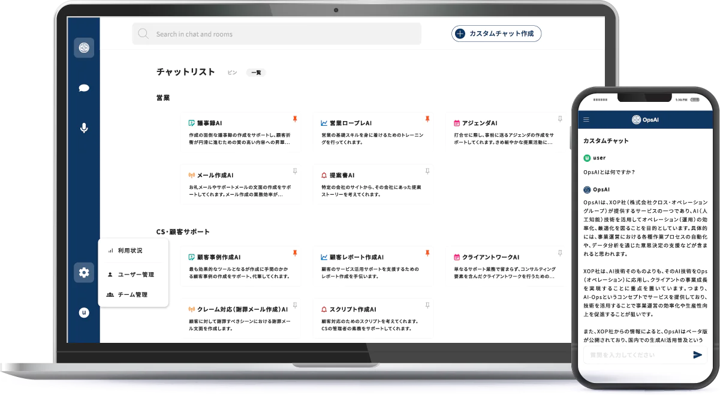720x395 pixels.
Task: Click the 営業 section heading
Action: (x=163, y=97)
